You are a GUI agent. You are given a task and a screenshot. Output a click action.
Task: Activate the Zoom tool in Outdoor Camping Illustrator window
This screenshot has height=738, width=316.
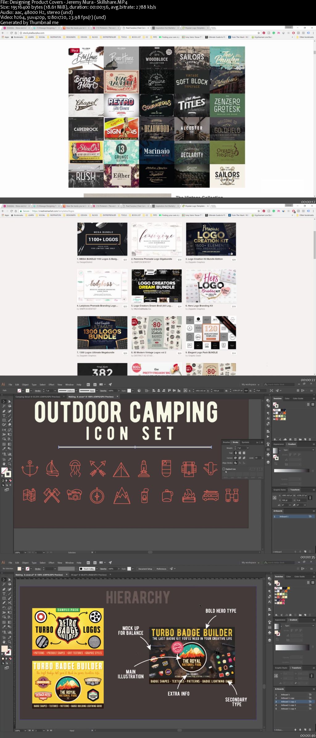[10, 464]
